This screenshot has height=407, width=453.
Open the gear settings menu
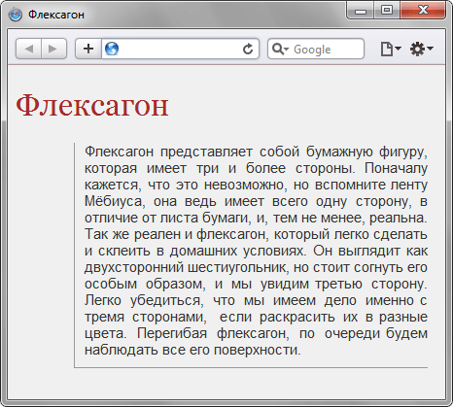point(421,49)
